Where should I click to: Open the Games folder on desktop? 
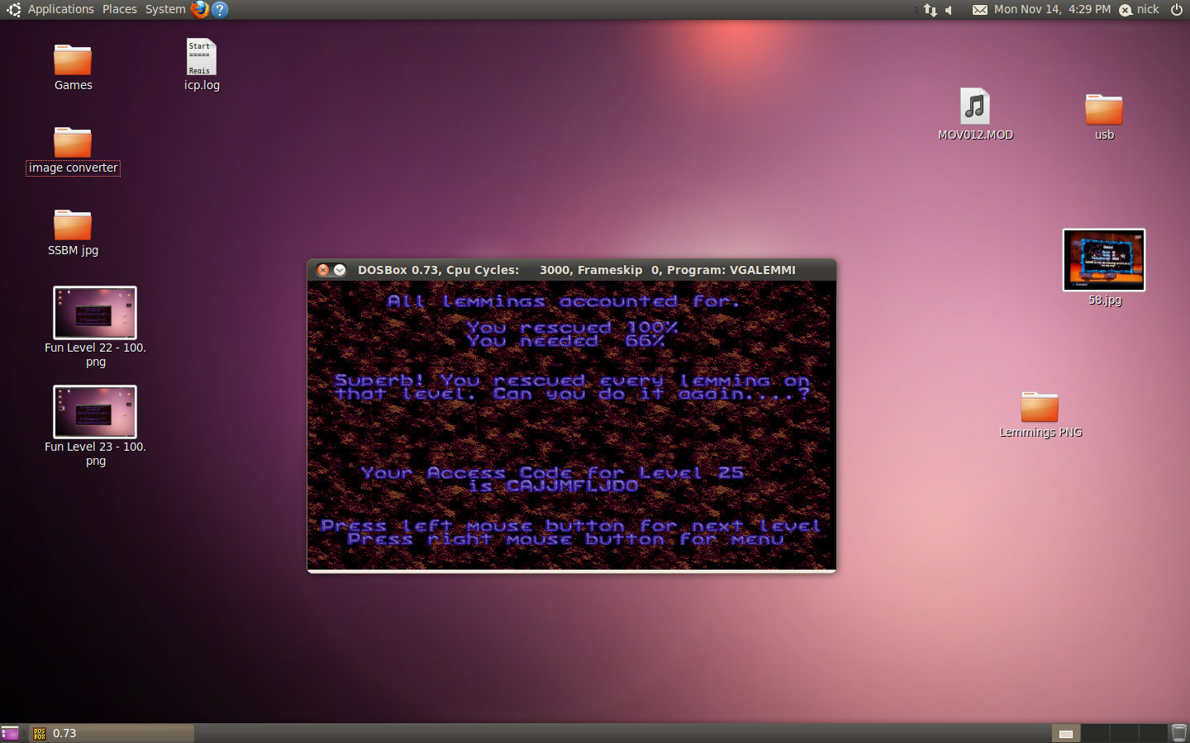point(73,61)
